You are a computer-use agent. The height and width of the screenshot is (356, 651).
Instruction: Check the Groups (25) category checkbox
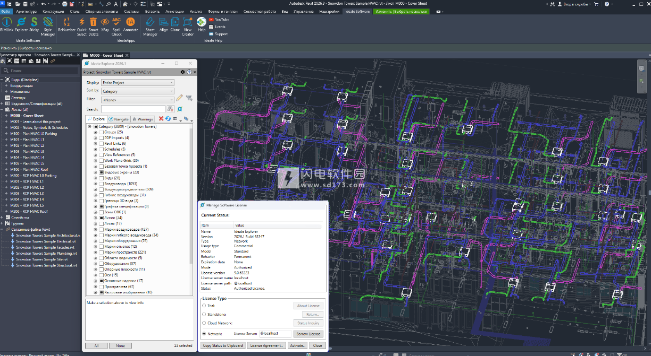[x=101, y=132]
